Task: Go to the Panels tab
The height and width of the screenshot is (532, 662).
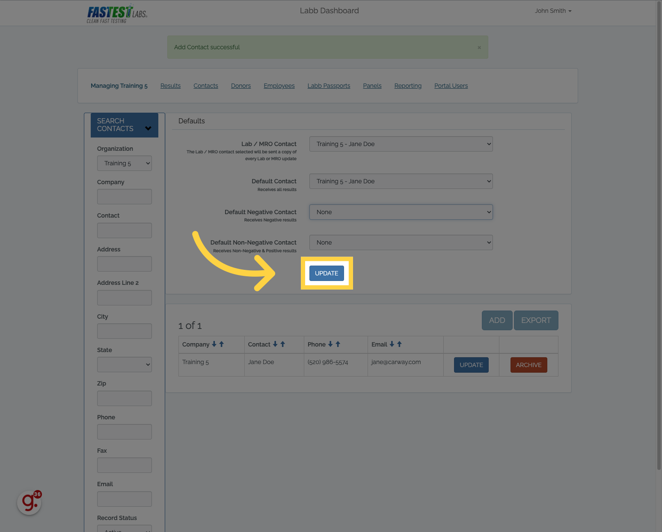Action: coord(372,86)
